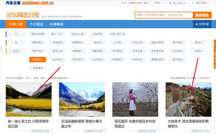Open the 华中游记 topic
Viewport: 216px width, 134px height.
[x=98, y=59]
